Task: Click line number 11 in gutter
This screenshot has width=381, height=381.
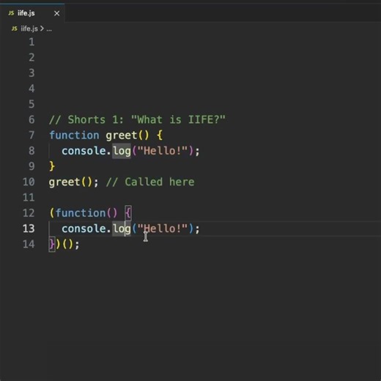Action: [x=29, y=197]
